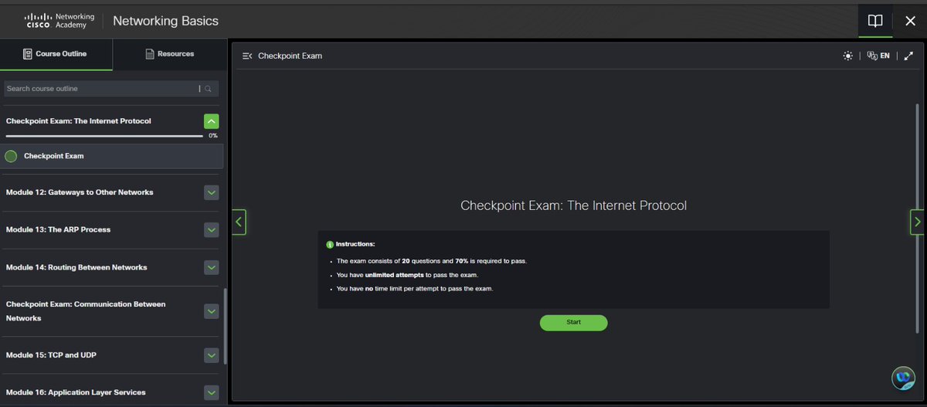Viewport: 927px width, 407px height.
Task: Expand Module 12: Gateways to Other Networks
Action: pos(212,192)
